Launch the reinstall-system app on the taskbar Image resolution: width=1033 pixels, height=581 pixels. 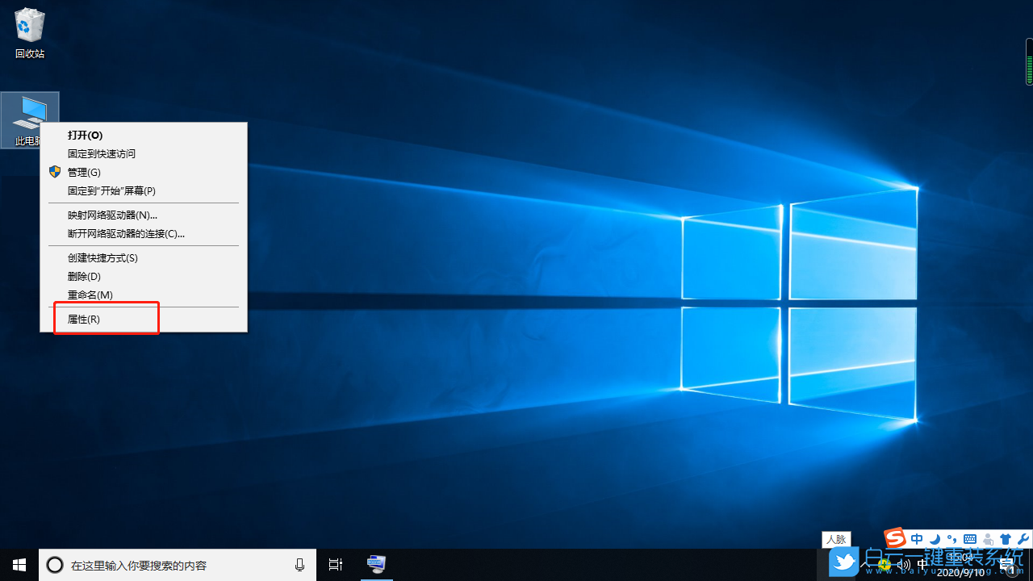click(376, 565)
